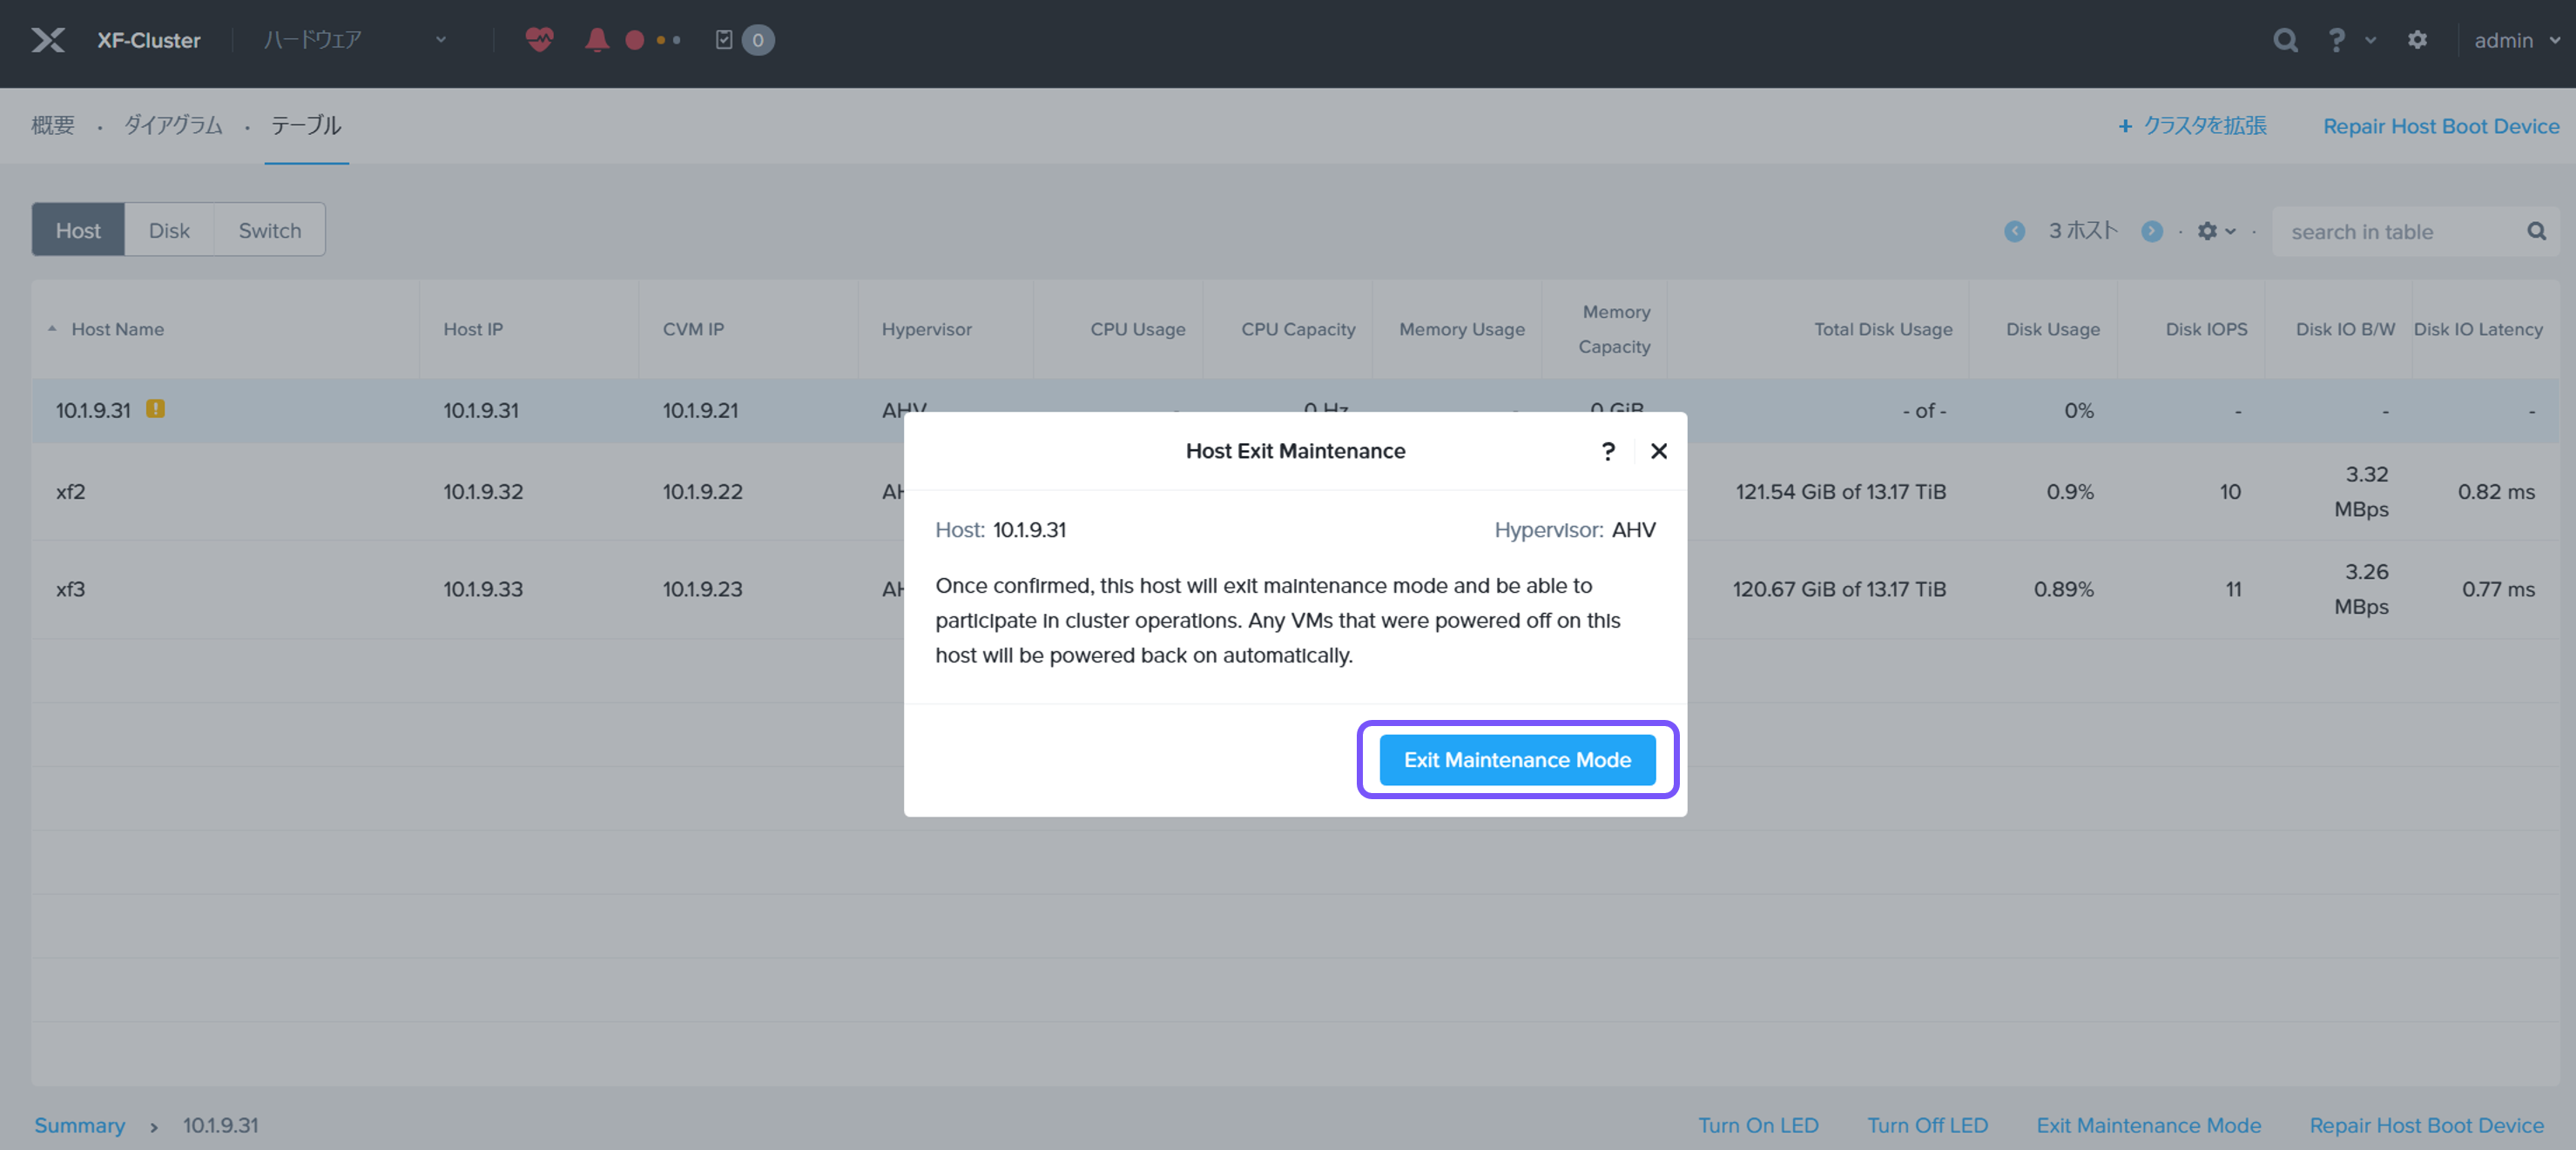2576x1150 pixels.
Task: Sort table by Host Name column
Action: [117, 329]
